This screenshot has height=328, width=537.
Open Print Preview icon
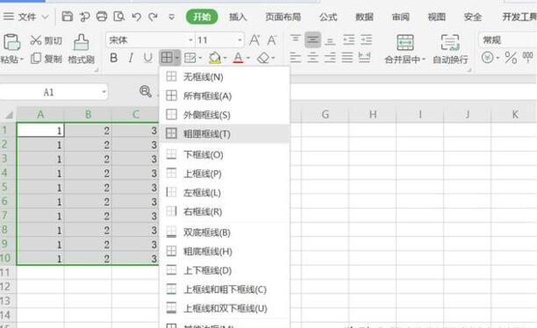point(118,16)
